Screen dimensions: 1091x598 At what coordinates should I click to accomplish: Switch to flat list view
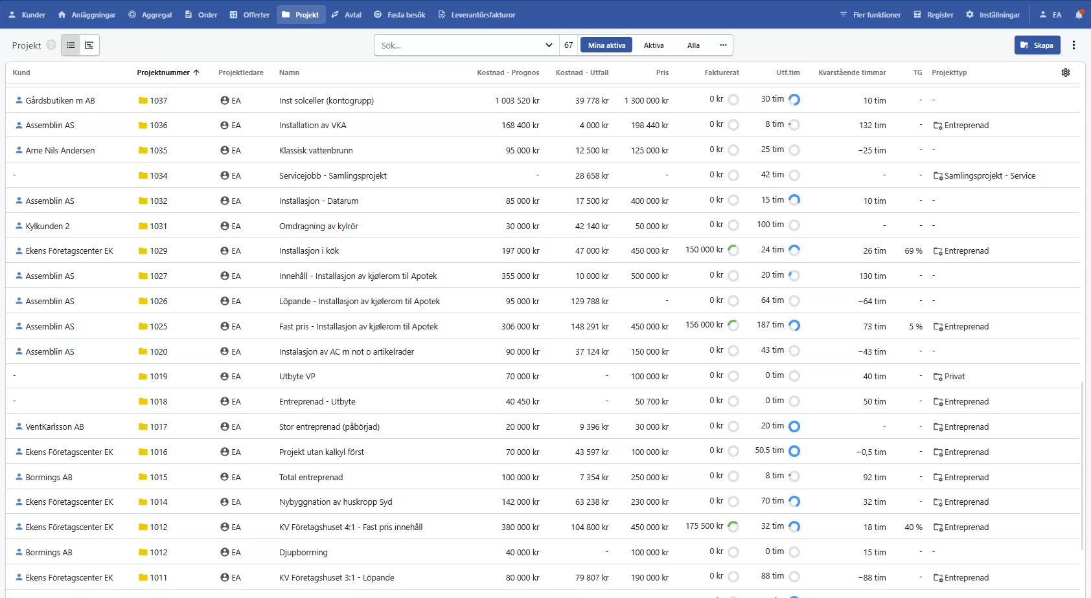[71, 45]
